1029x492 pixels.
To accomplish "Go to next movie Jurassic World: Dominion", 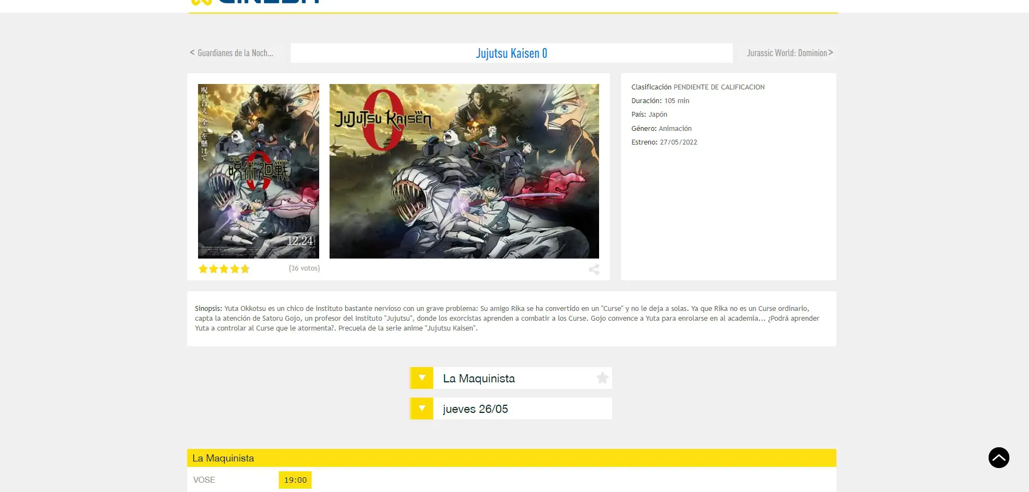I will point(790,53).
